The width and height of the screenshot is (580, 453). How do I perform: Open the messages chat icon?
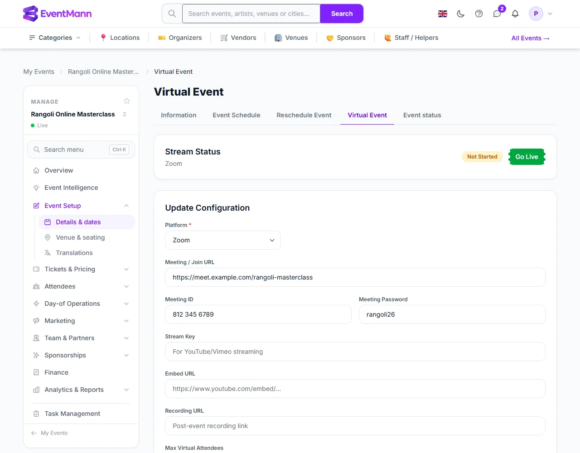(x=497, y=14)
